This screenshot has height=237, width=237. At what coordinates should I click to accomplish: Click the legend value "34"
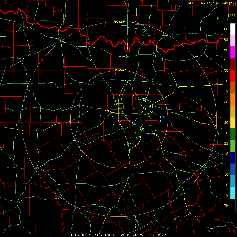coord(226,112)
